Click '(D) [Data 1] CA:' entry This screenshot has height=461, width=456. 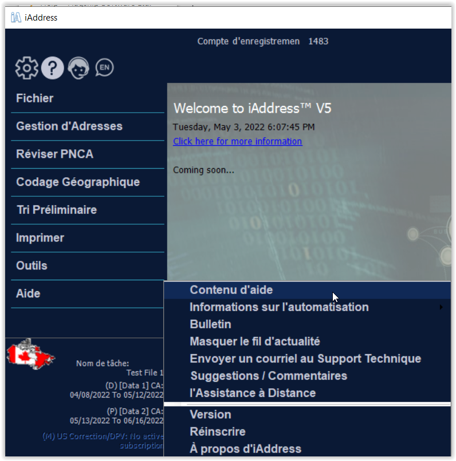point(134,386)
